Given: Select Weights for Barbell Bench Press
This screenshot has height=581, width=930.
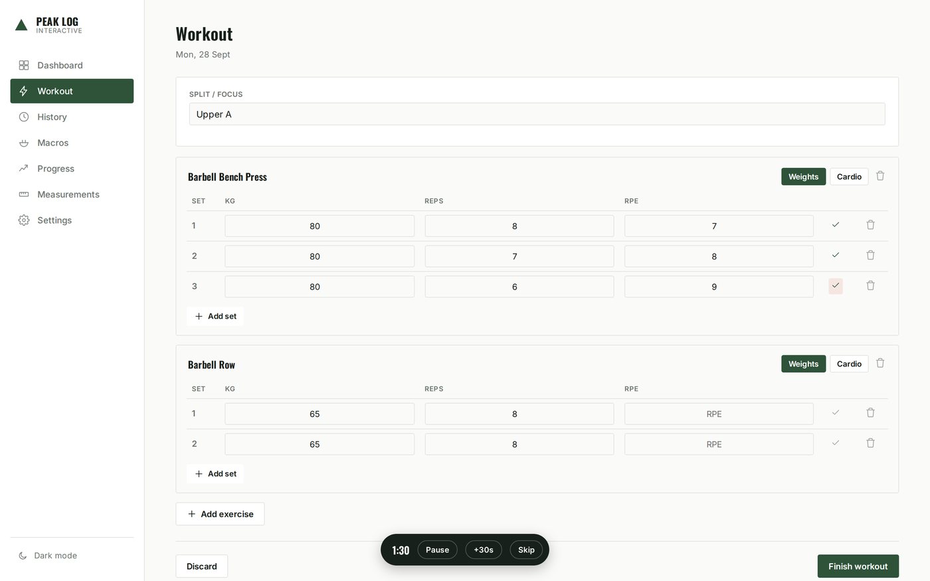Looking at the screenshot, I should (x=803, y=177).
